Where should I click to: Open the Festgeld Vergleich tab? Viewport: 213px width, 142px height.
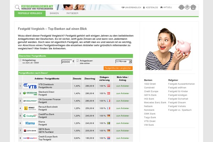click(30, 13)
